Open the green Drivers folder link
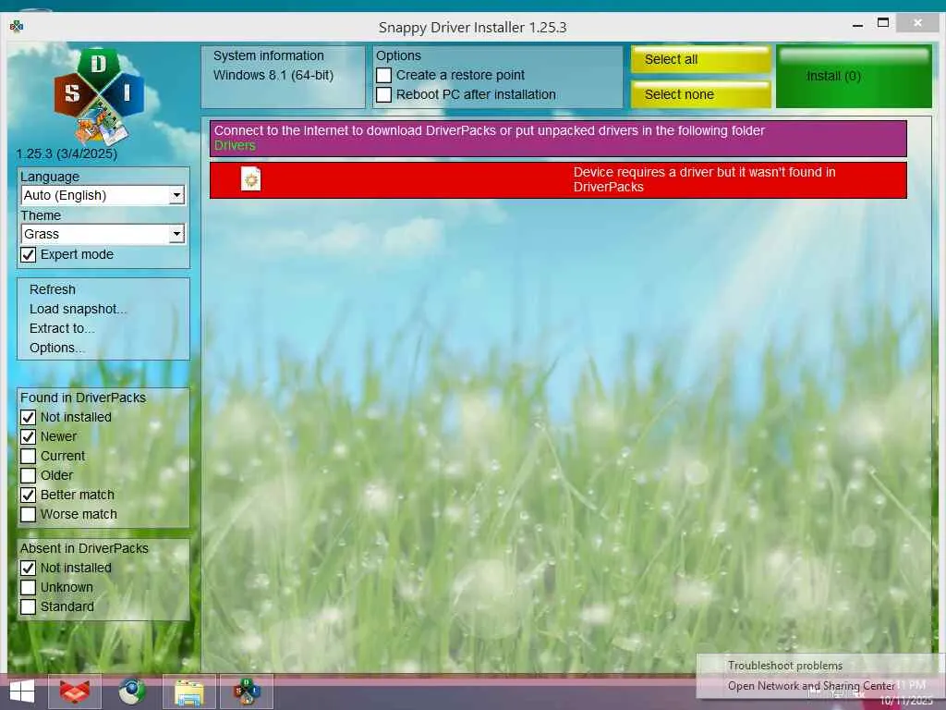The height and width of the screenshot is (710, 946). pos(235,145)
